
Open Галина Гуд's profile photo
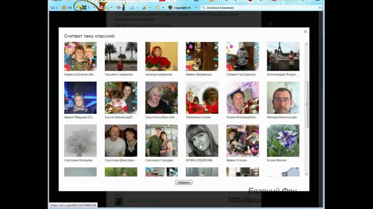pos(242,56)
